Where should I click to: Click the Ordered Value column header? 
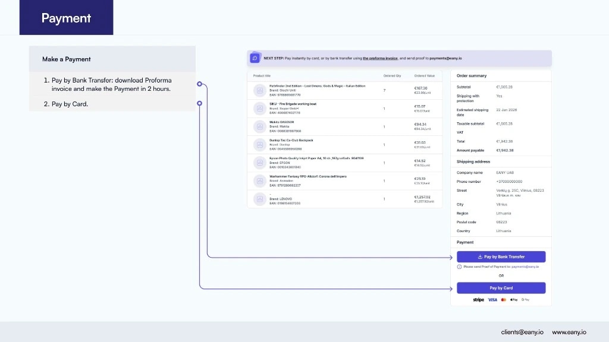point(424,75)
